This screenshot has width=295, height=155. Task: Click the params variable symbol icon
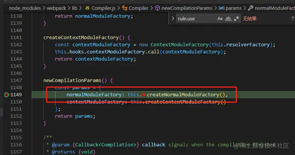(x=221, y=8)
